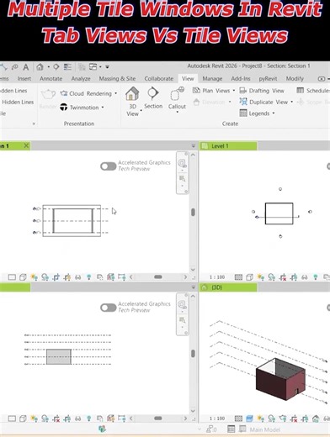330x437 pixels.
Task: Click the Cloud Rendering button
Action: (86, 93)
